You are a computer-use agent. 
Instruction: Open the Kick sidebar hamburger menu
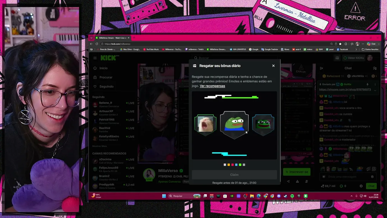click(95, 58)
